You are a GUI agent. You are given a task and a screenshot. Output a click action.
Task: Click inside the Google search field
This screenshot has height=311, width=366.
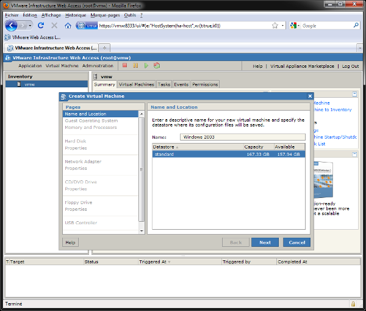click(327, 26)
